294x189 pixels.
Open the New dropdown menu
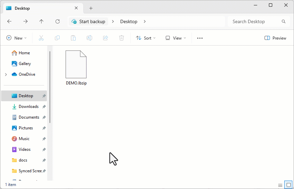[16, 38]
